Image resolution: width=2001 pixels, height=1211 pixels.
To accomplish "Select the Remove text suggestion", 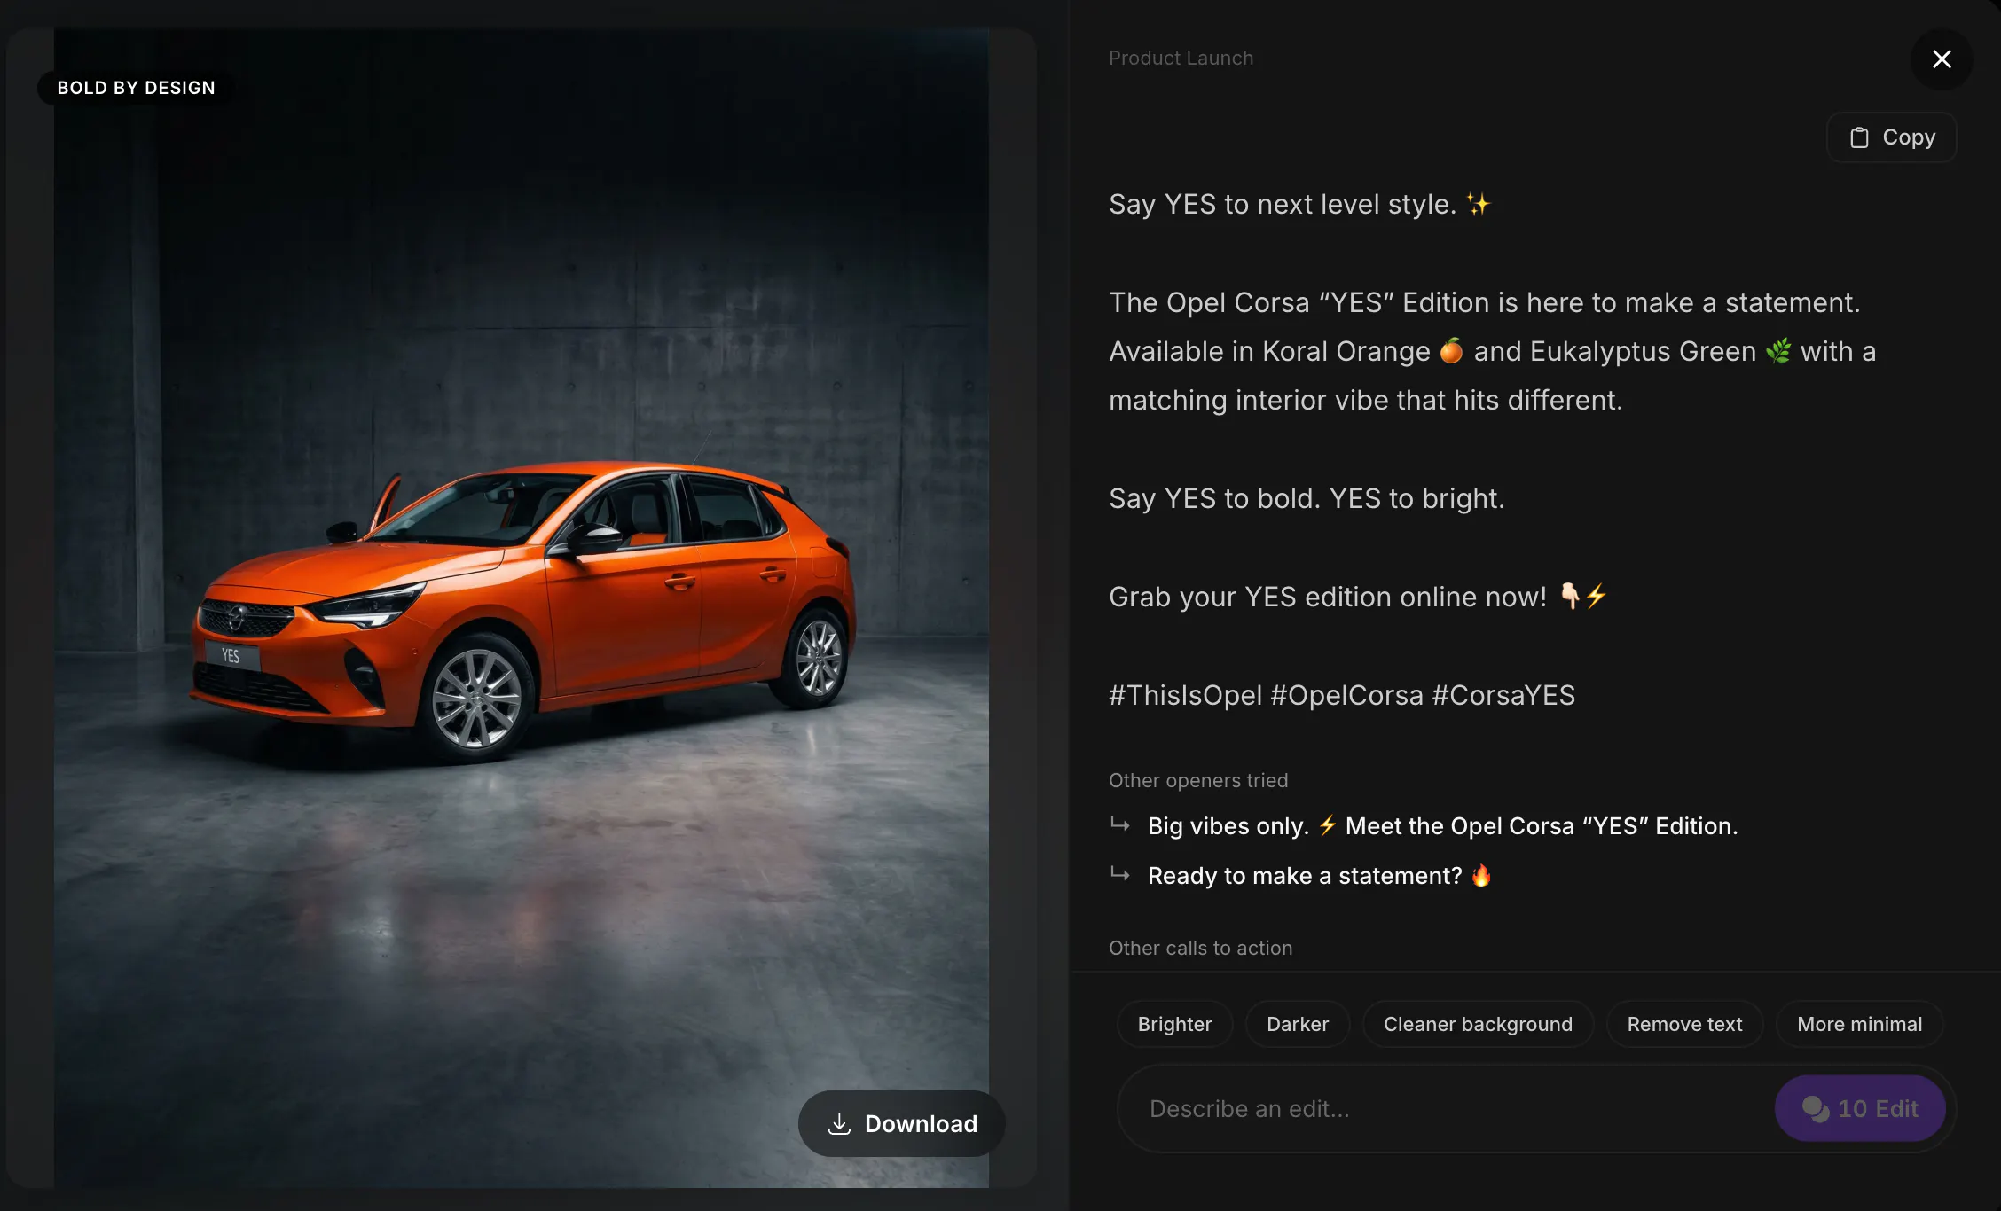I will [1684, 1024].
